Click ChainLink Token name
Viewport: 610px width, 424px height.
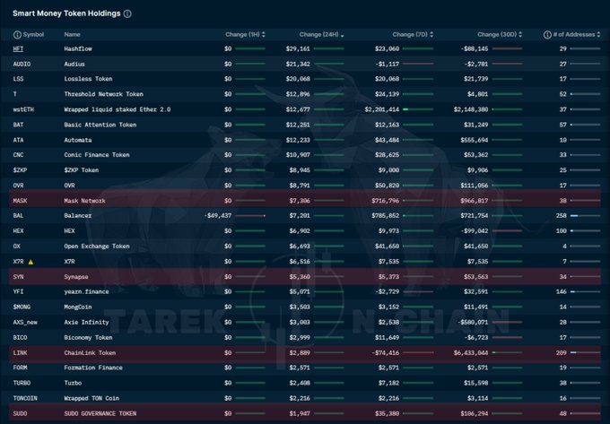coord(90,353)
